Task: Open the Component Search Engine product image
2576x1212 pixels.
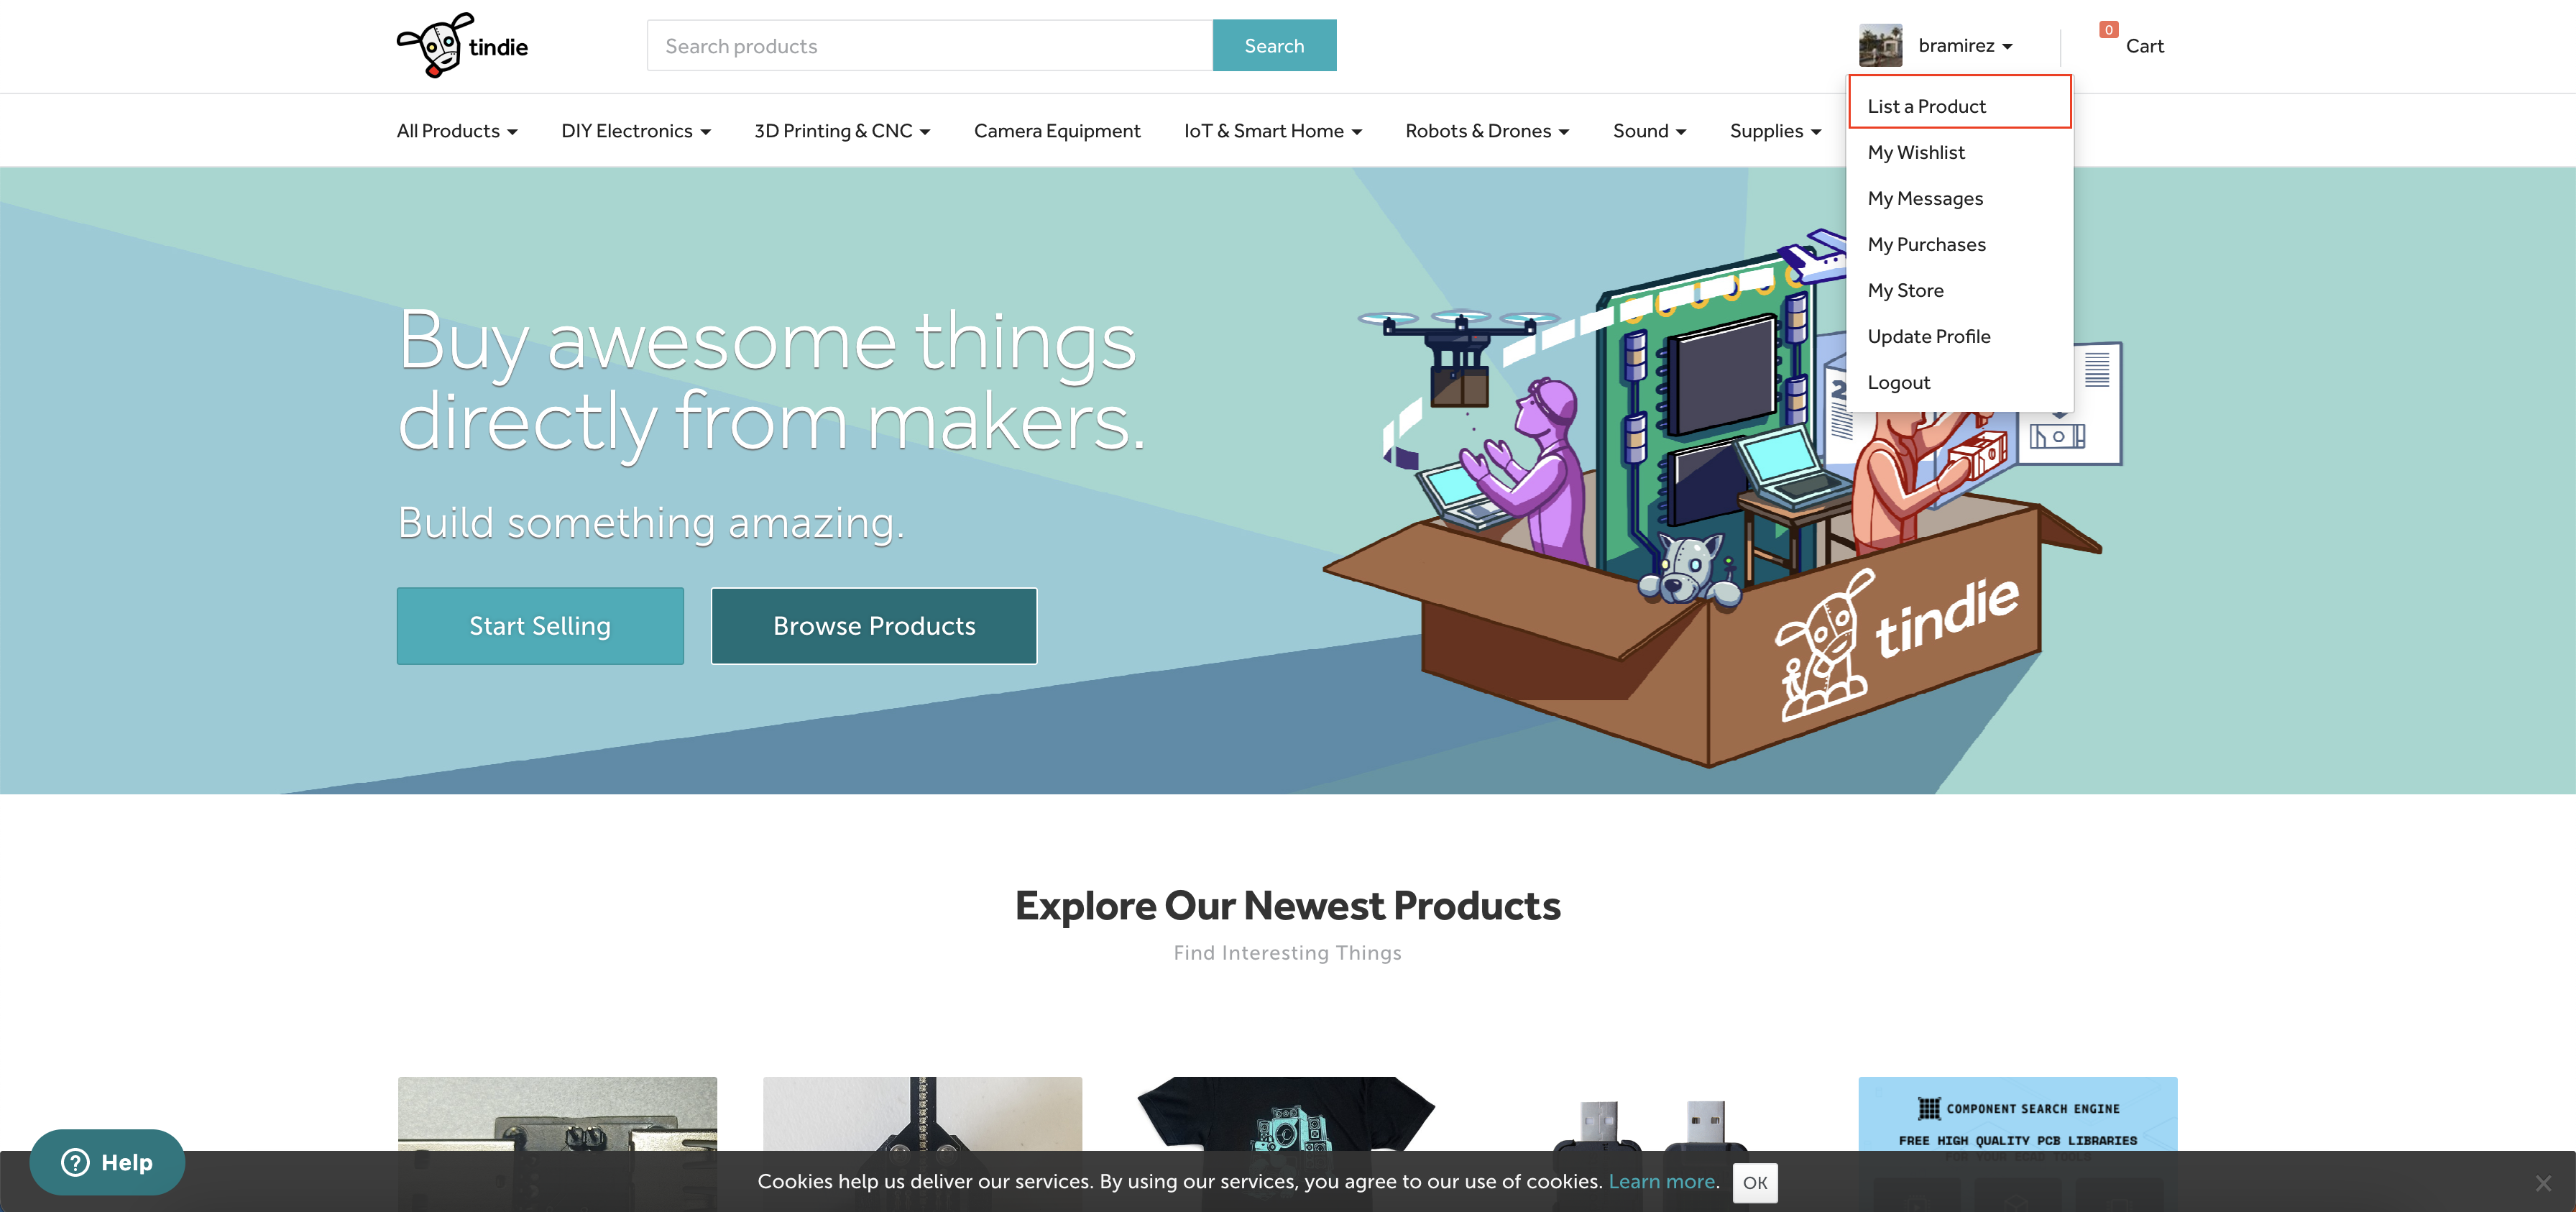Action: click(x=2017, y=1144)
